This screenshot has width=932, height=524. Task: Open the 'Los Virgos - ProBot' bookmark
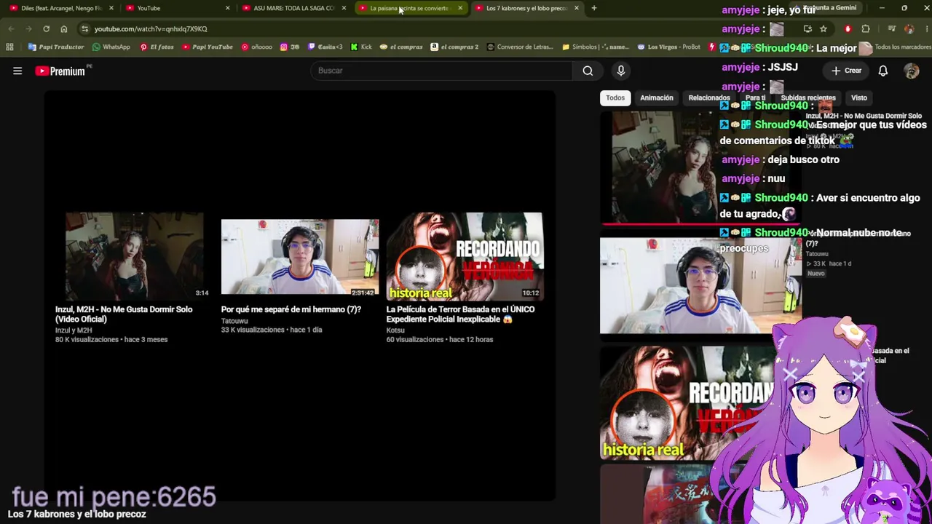point(668,47)
